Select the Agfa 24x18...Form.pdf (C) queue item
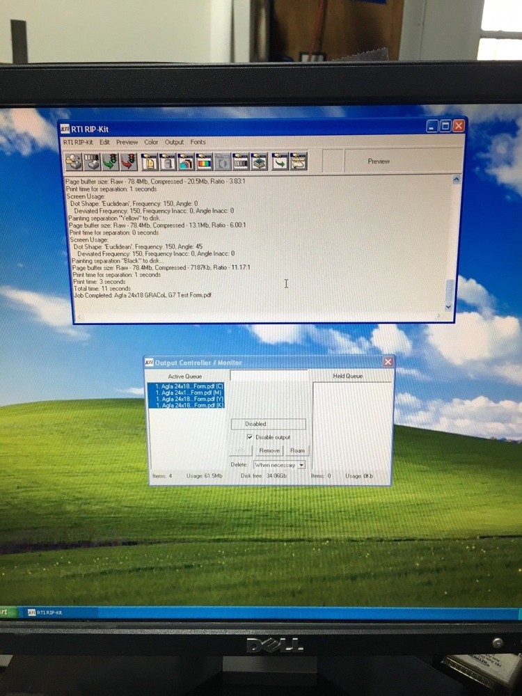The image size is (522, 696). tap(186, 386)
